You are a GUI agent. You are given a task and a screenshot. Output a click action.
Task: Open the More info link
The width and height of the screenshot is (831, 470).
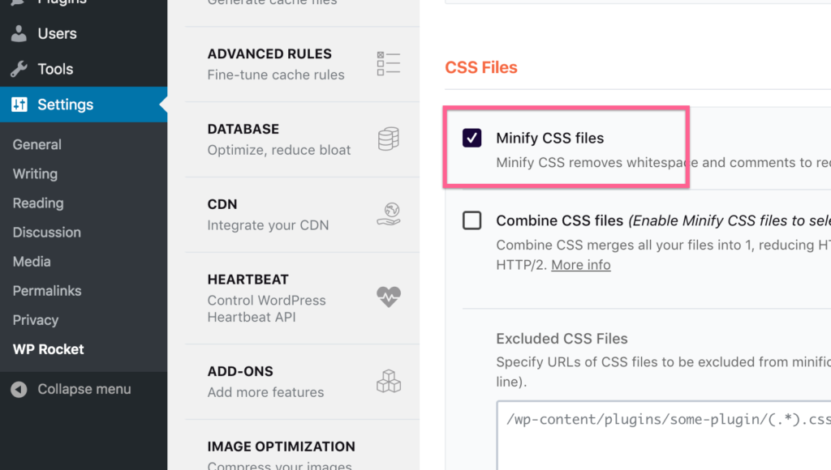click(x=581, y=265)
